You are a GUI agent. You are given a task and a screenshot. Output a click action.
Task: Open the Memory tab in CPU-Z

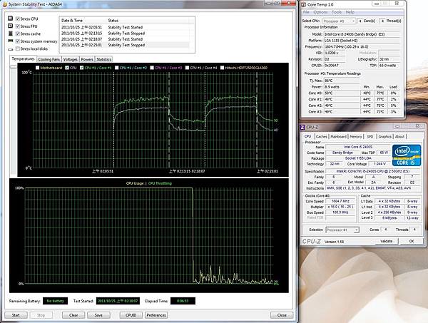pos(356,136)
